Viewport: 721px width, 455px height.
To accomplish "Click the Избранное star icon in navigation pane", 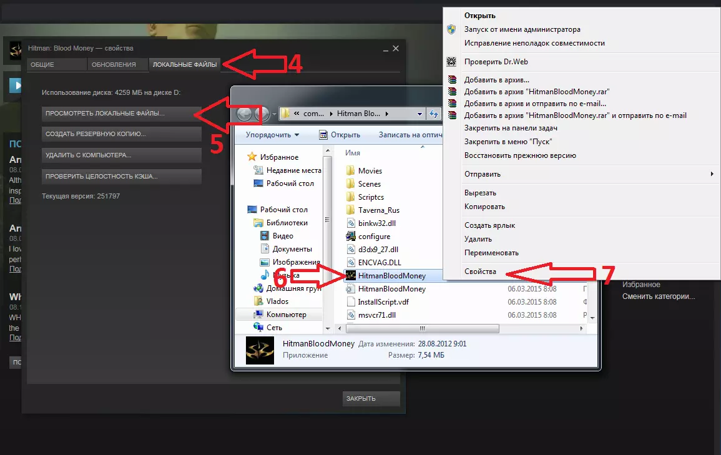I will click(252, 157).
